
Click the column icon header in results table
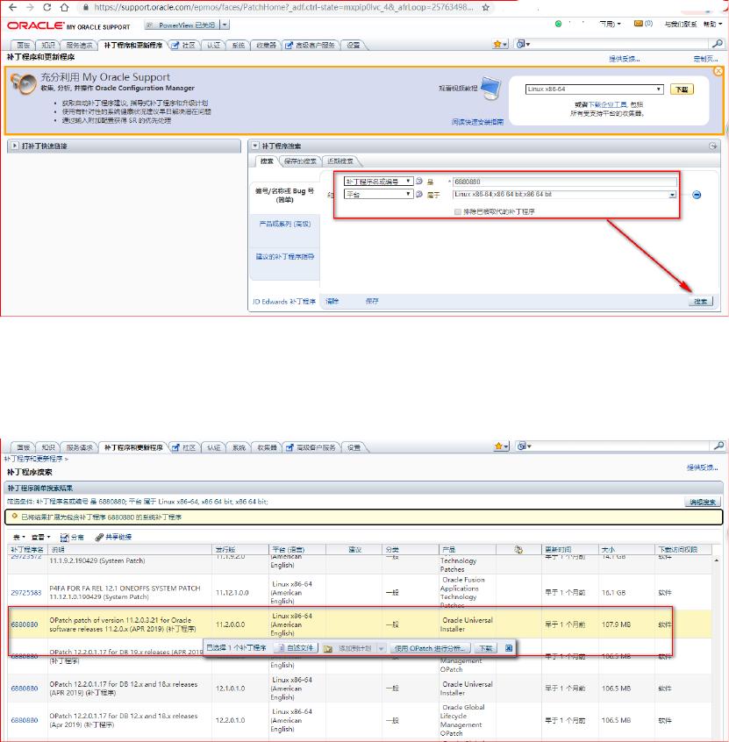click(x=518, y=549)
